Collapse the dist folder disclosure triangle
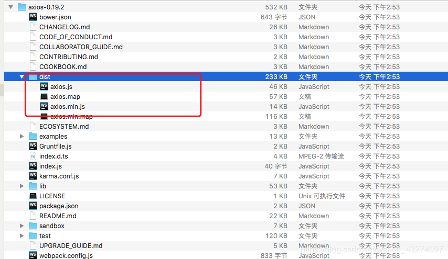Image resolution: width=448 pixels, height=259 pixels. [22, 76]
